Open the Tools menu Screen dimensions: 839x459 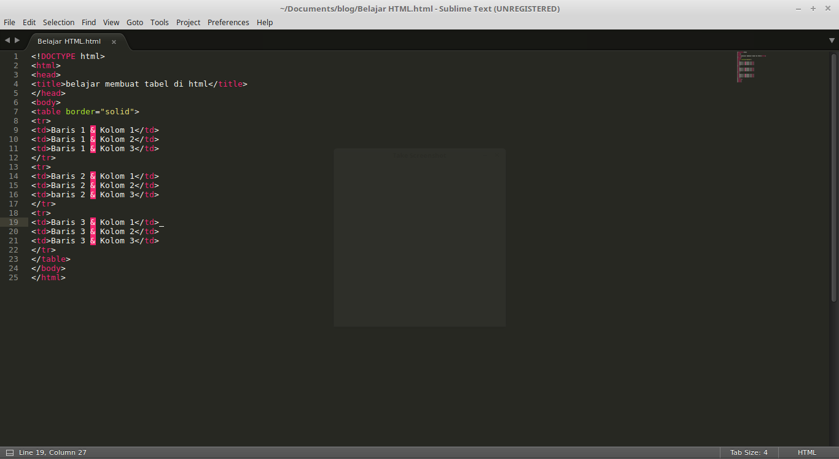(x=160, y=22)
